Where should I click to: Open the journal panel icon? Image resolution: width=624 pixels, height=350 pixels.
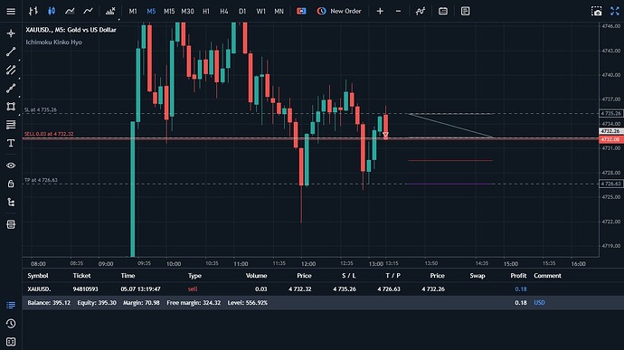point(11,342)
